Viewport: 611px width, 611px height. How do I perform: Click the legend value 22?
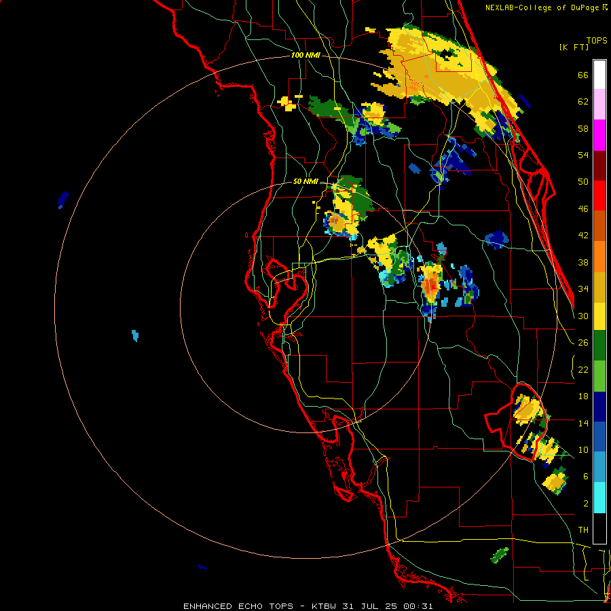click(x=583, y=369)
